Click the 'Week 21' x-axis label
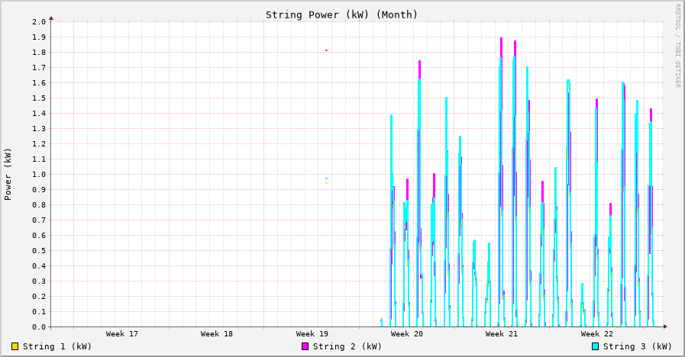685x357 pixels. [502, 334]
